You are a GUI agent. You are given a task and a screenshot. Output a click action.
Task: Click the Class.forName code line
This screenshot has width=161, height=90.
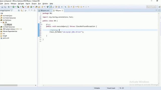coord(67,32)
